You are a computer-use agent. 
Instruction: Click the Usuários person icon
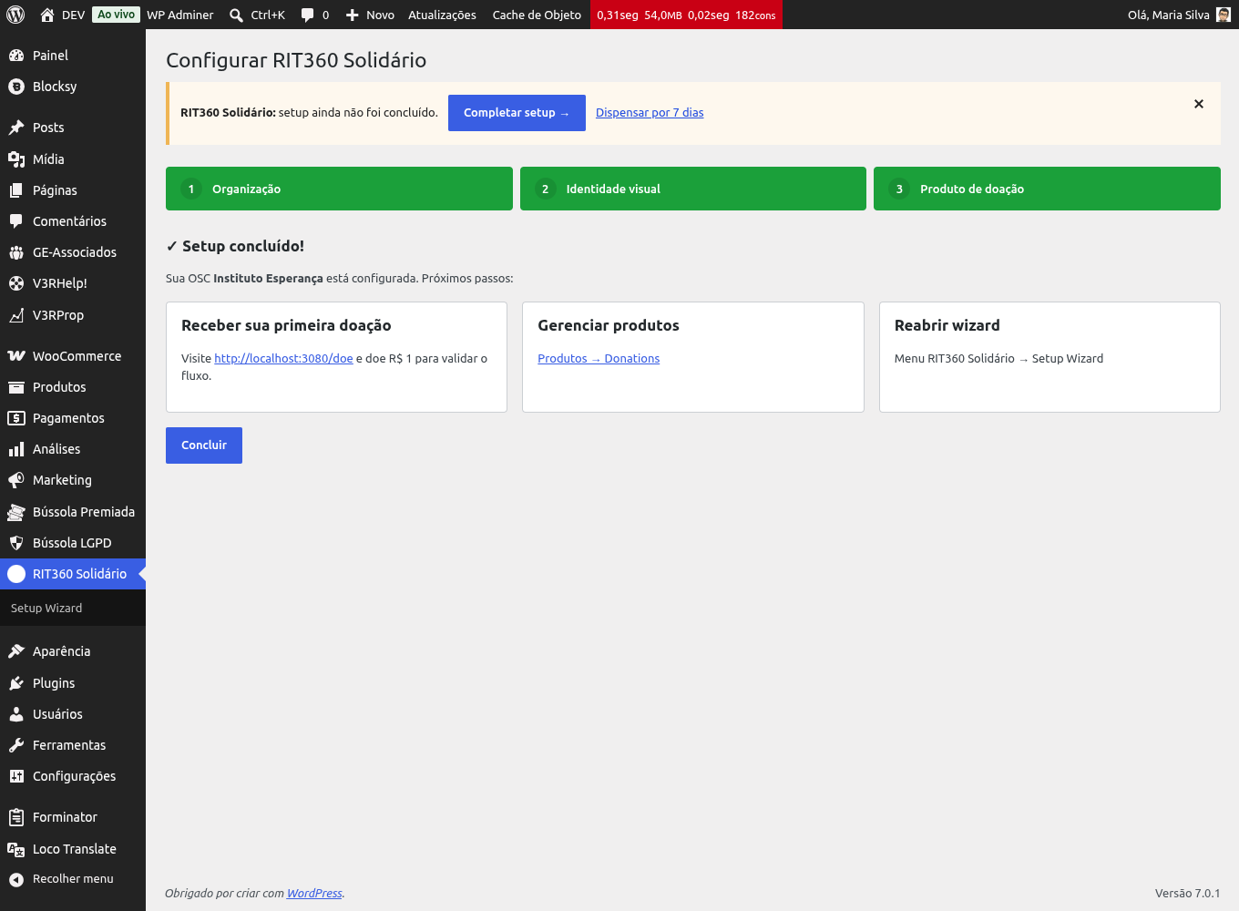coord(16,714)
